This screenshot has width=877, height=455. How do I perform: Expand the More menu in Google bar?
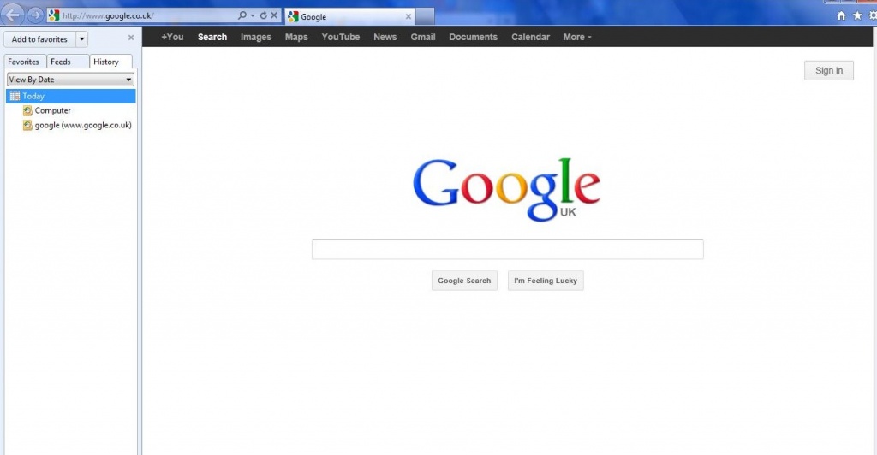[x=576, y=37]
